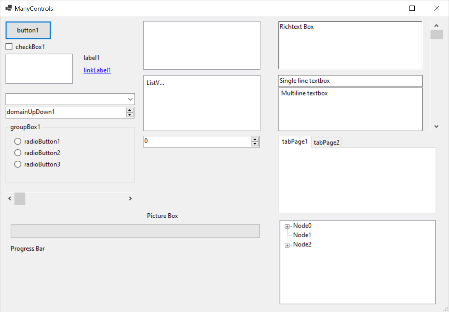This screenshot has width=449, height=312.
Task: Click the progress bar
Action: pyautogui.click(x=135, y=231)
